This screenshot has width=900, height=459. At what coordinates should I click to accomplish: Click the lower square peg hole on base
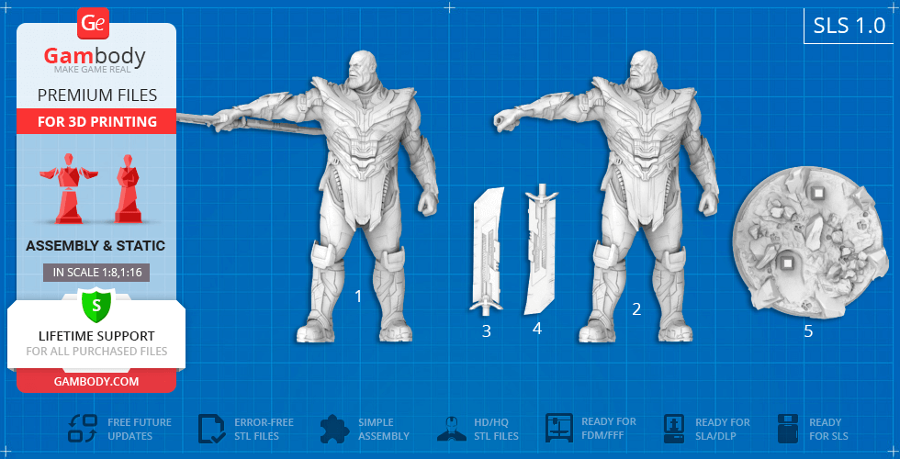coord(787,263)
